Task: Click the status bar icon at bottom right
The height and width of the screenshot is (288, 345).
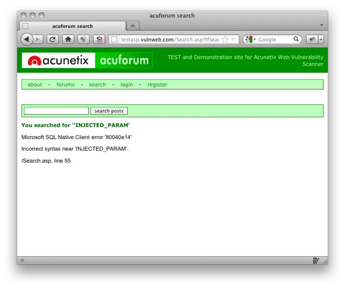Action: (316, 260)
